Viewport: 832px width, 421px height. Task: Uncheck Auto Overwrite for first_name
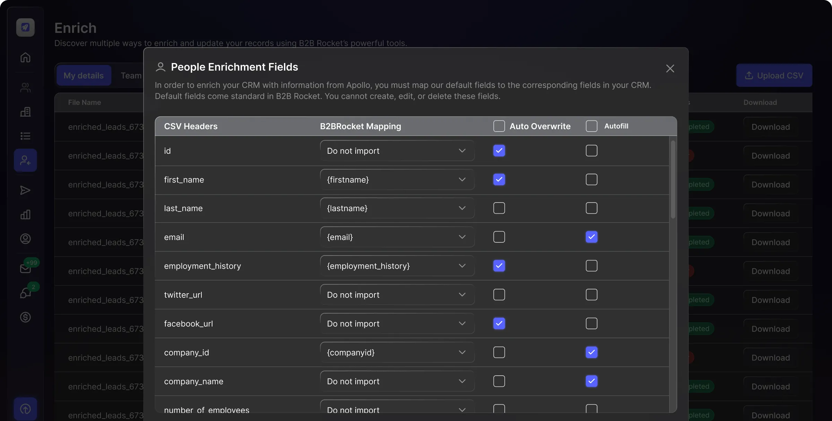[x=499, y=179]
